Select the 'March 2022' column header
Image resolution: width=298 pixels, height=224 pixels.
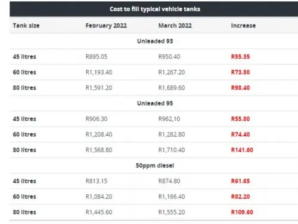(175, 26)
